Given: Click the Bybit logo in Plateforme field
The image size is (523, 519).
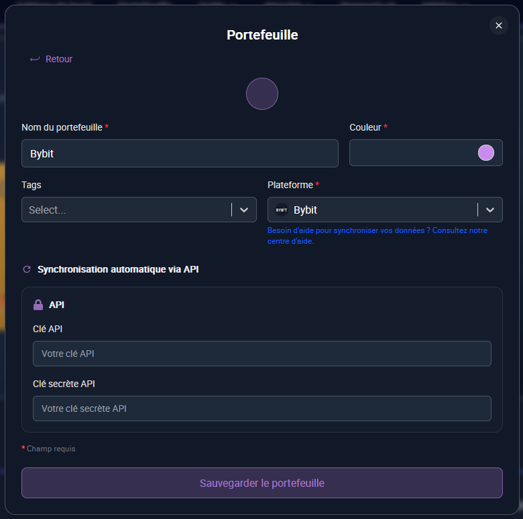Looking at the screenshot, I should (281, 210).
